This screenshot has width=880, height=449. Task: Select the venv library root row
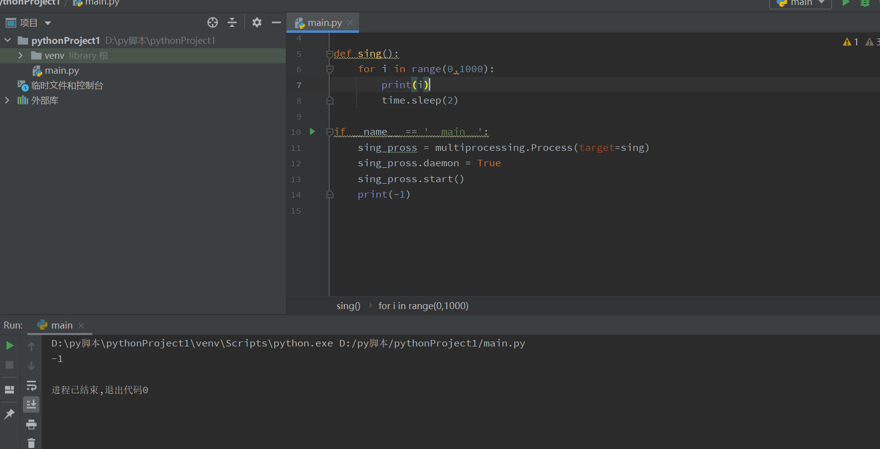[x=143, y=56]
